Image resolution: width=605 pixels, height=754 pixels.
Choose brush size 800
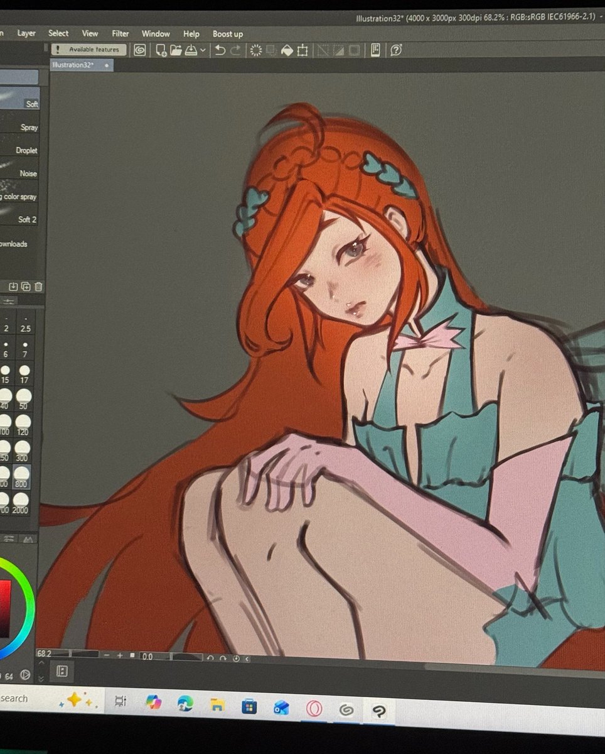pos(21,478)
